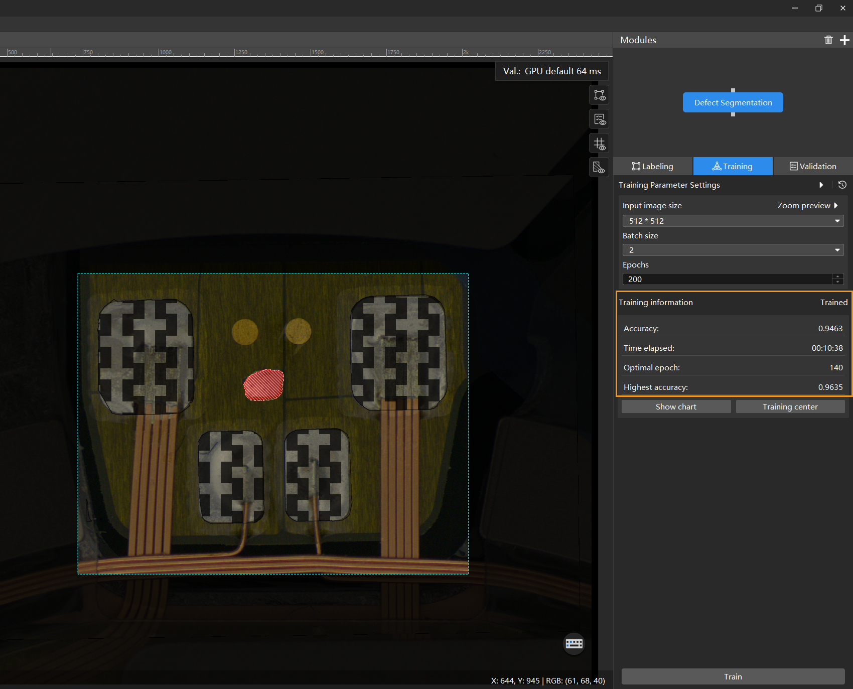Click Accuracy value 0.9463
The width and height of the screenshot is (853, 689).
click(830, 328)
